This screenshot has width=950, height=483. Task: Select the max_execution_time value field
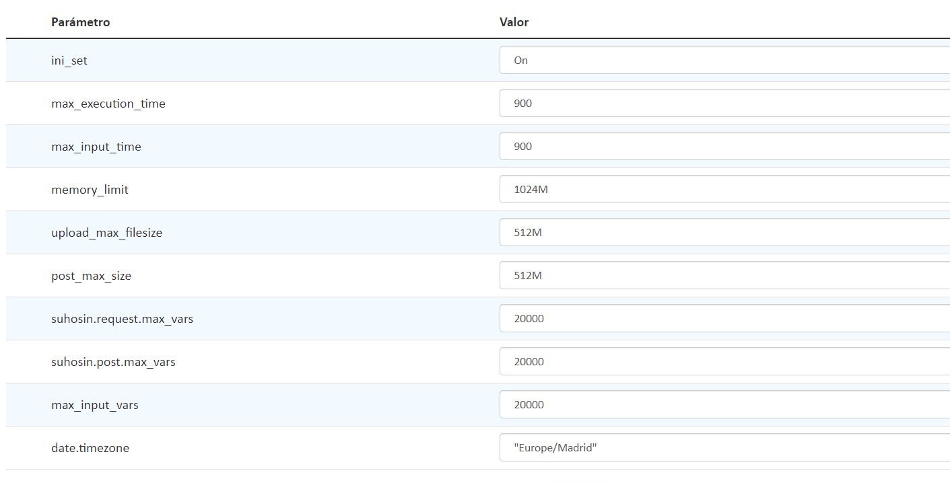(x=724, y=103)
